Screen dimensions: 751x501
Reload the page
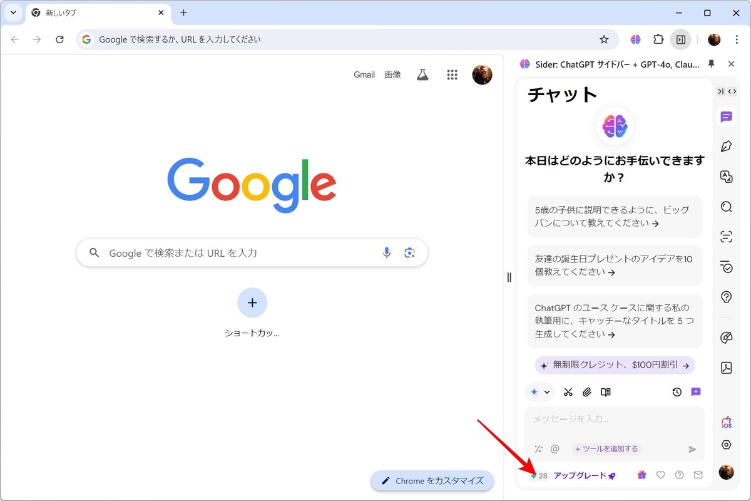pyautogui.click(x=59, y=39)
